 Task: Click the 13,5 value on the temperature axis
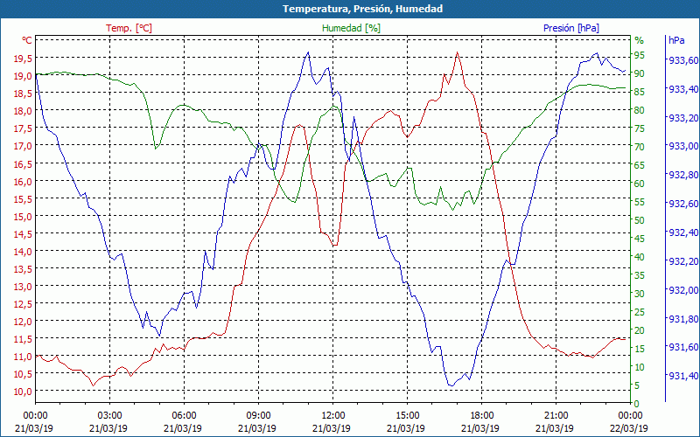(21, 269)
